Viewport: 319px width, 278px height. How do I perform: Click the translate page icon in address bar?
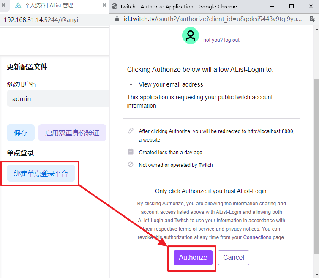pyautogui.click(x=313, y=19)
